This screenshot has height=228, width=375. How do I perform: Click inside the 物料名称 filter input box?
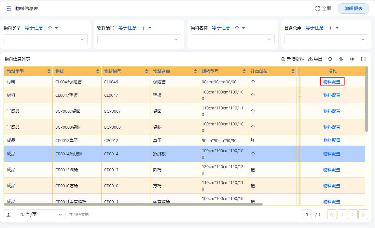(x=232, y=39)
